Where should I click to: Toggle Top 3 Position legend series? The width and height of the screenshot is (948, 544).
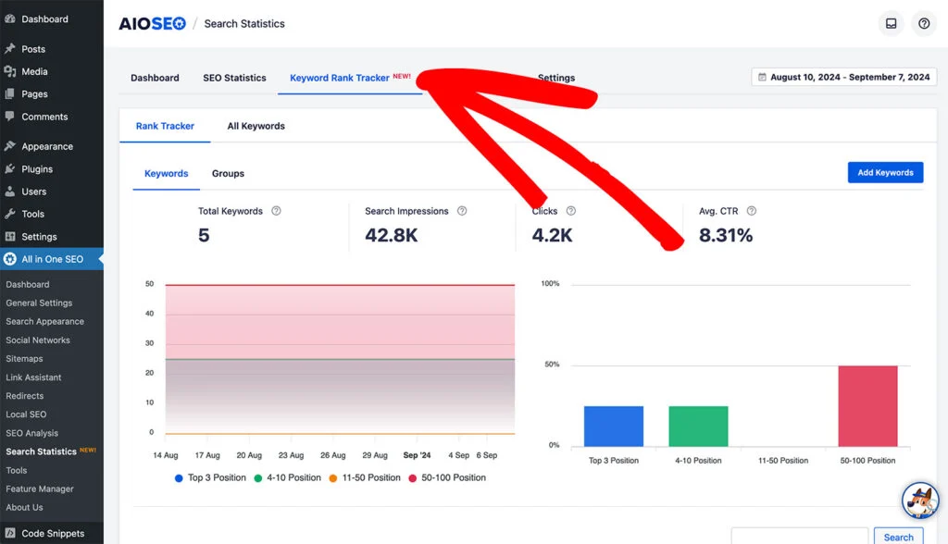[x=210, y=477]
